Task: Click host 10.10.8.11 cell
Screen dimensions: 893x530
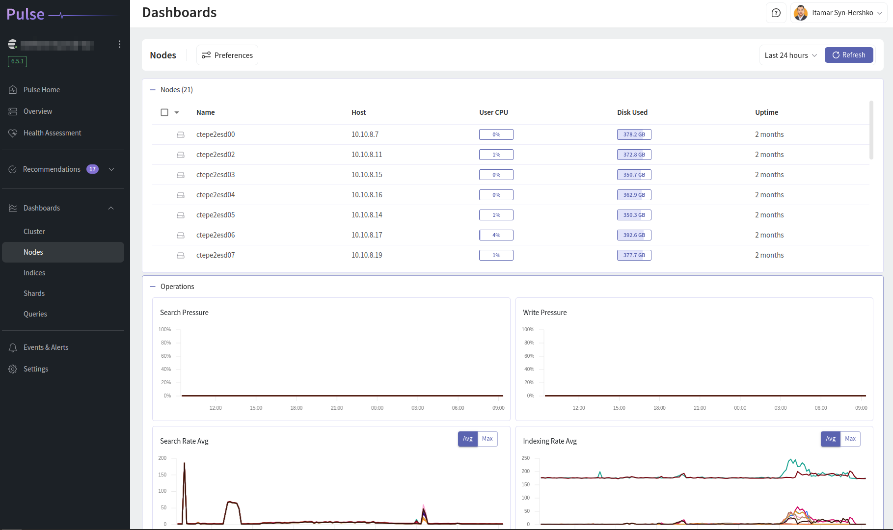Action: pos(367,155)
